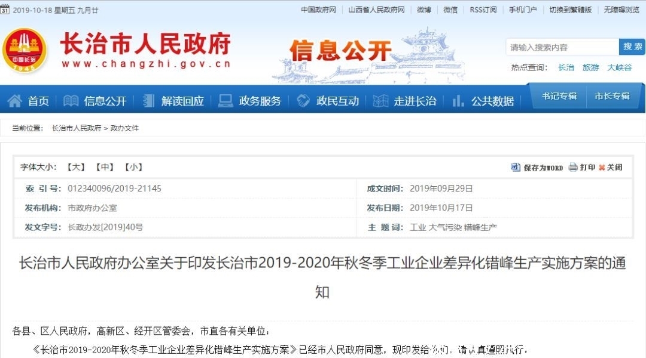Open the 市长专辑 section

tap(612, 95)
